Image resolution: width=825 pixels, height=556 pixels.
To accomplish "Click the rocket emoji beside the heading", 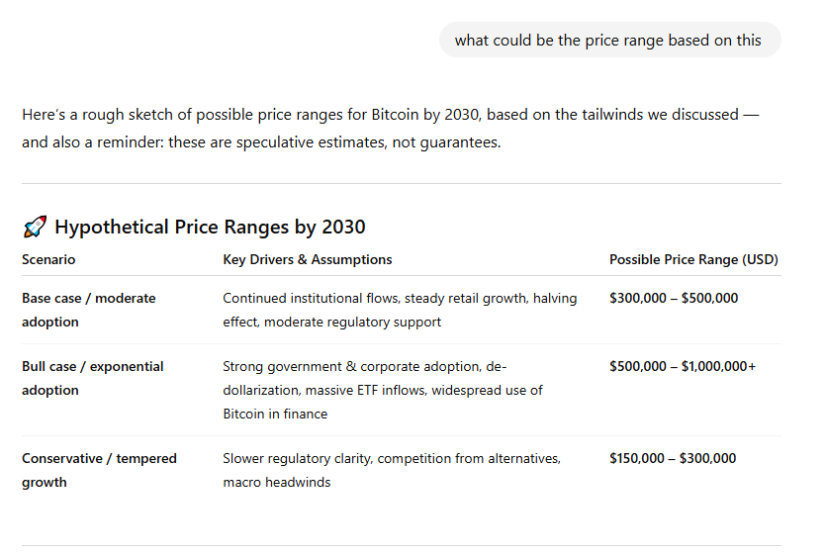I will click(35, 228).
